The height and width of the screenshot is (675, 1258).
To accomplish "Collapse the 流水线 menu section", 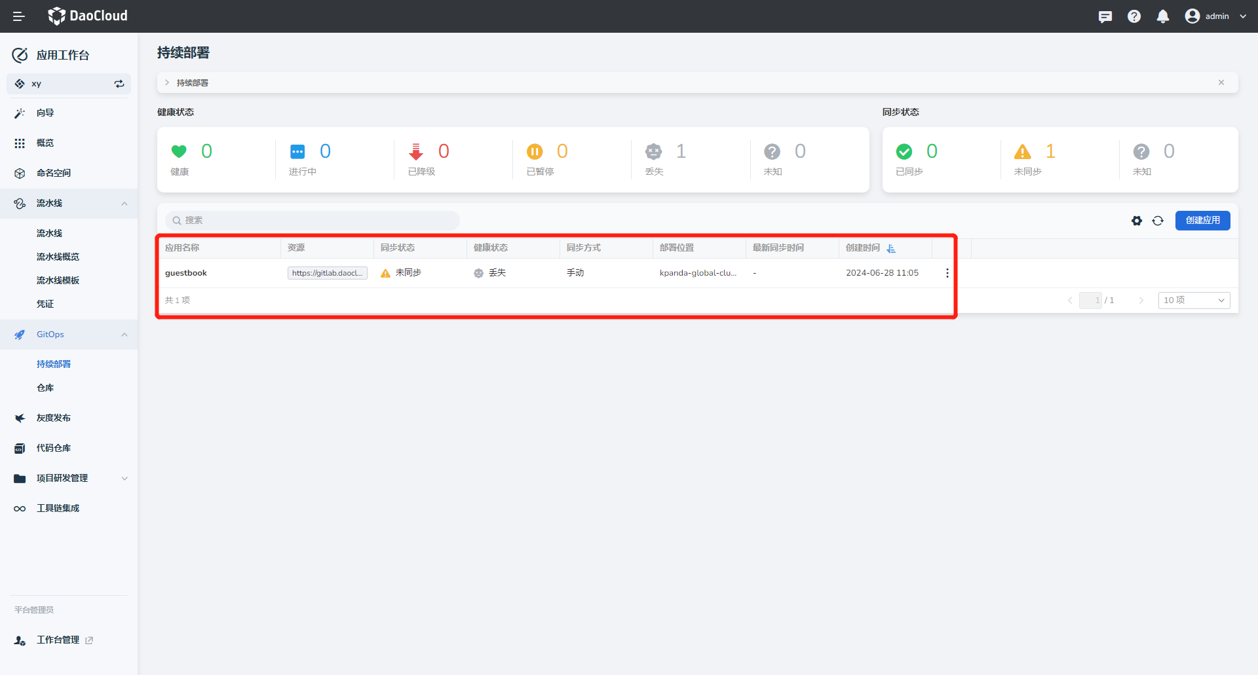I will [124, 204].
